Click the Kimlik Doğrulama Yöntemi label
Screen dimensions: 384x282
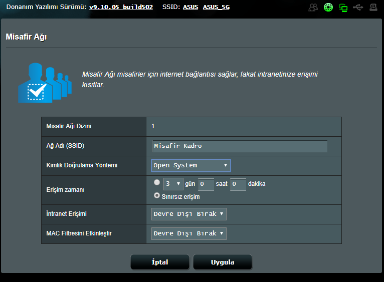point(82,165)
